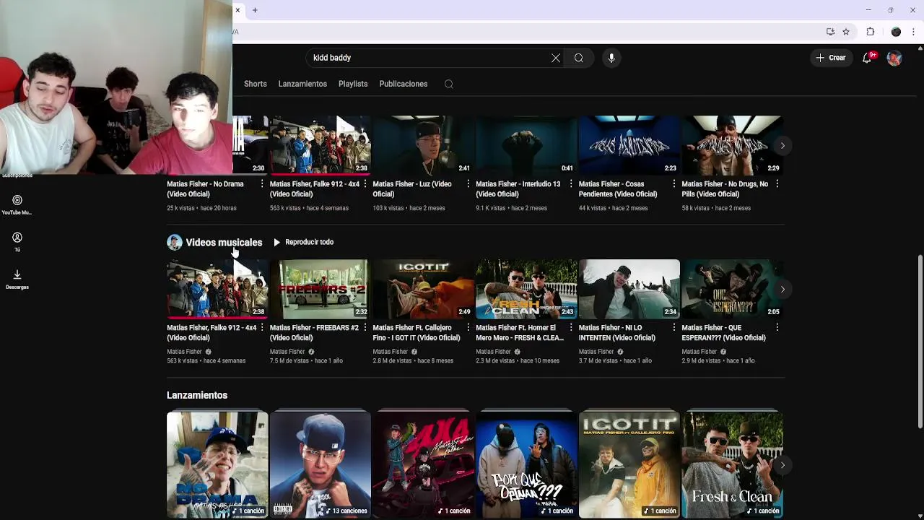Image resolution: width=924 pixels, height=520 pixels.
Task: Open options menu for NI LO INTENTEN video
Action: 674,328
